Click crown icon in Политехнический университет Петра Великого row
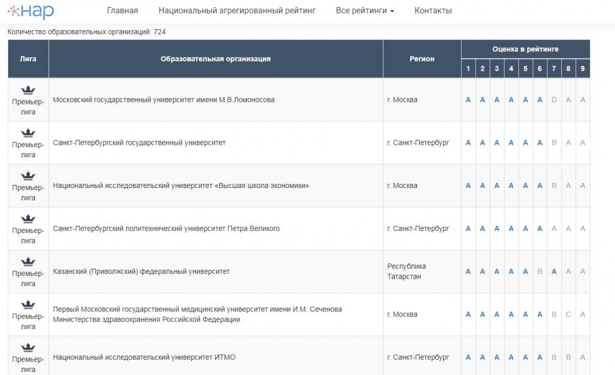Viewport: 615px width, 375px height. [28, 219]
